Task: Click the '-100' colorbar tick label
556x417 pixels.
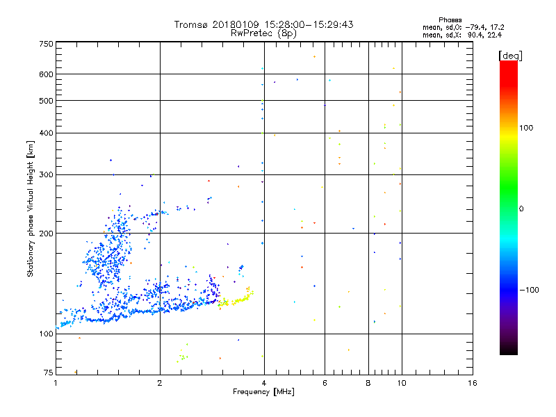Action: pos(529,290)
